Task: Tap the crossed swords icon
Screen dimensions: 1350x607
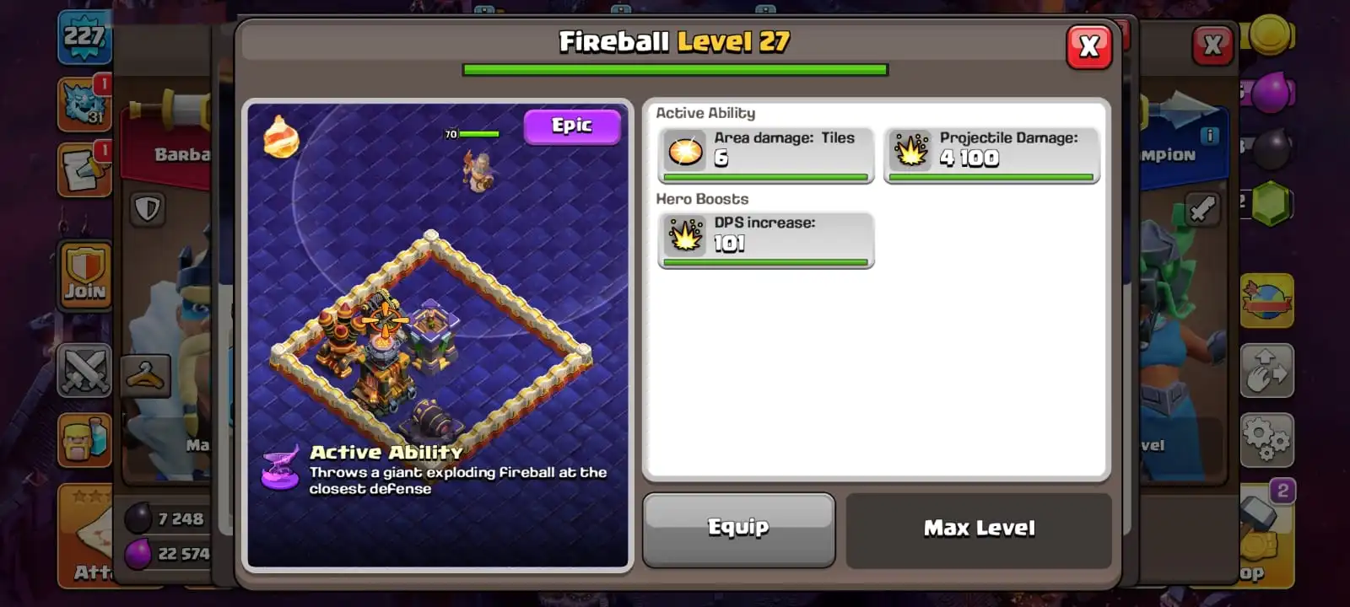Action: pyautogui.click(x=84, y=370)
